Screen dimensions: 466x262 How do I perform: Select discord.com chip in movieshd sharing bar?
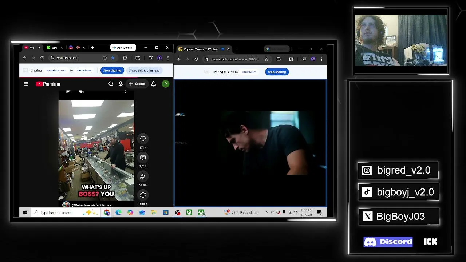(x=249, y=72)
